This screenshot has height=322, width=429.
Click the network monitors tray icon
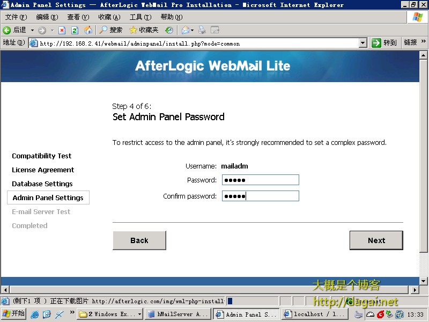(400, 314)
